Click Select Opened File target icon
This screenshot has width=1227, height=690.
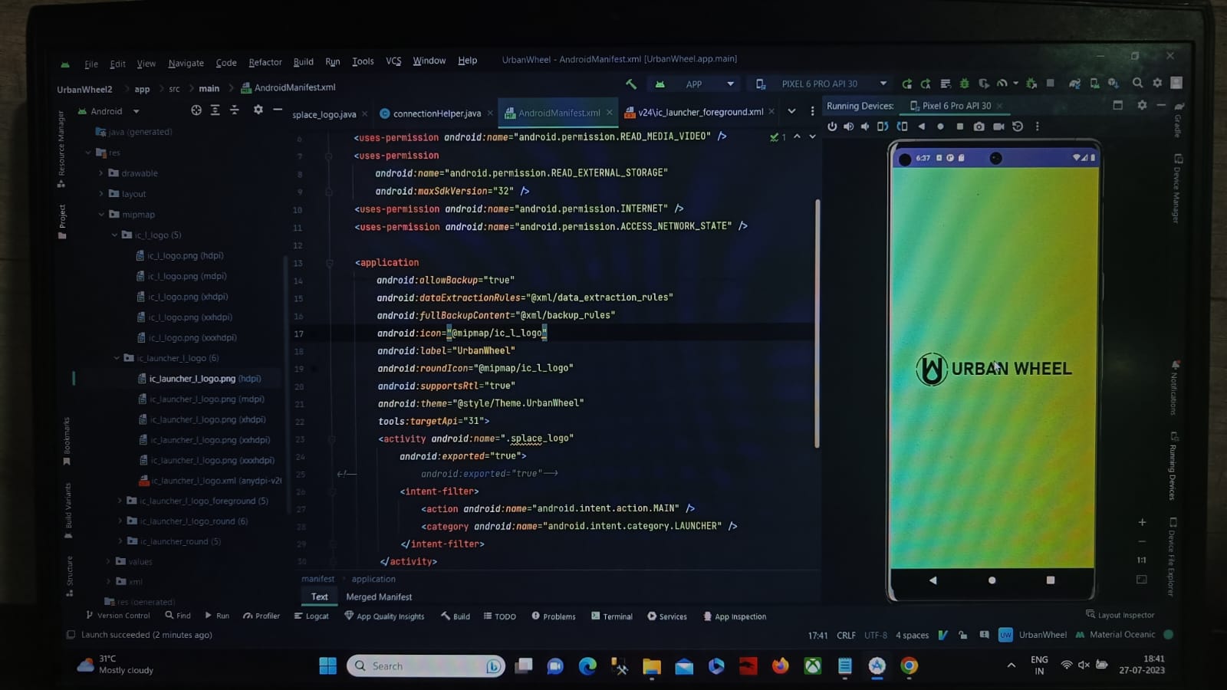tap(196, 110)
